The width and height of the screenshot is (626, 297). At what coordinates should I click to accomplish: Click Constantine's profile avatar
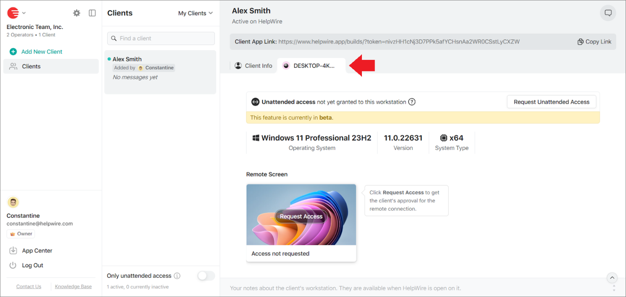[x=13, y=202]
